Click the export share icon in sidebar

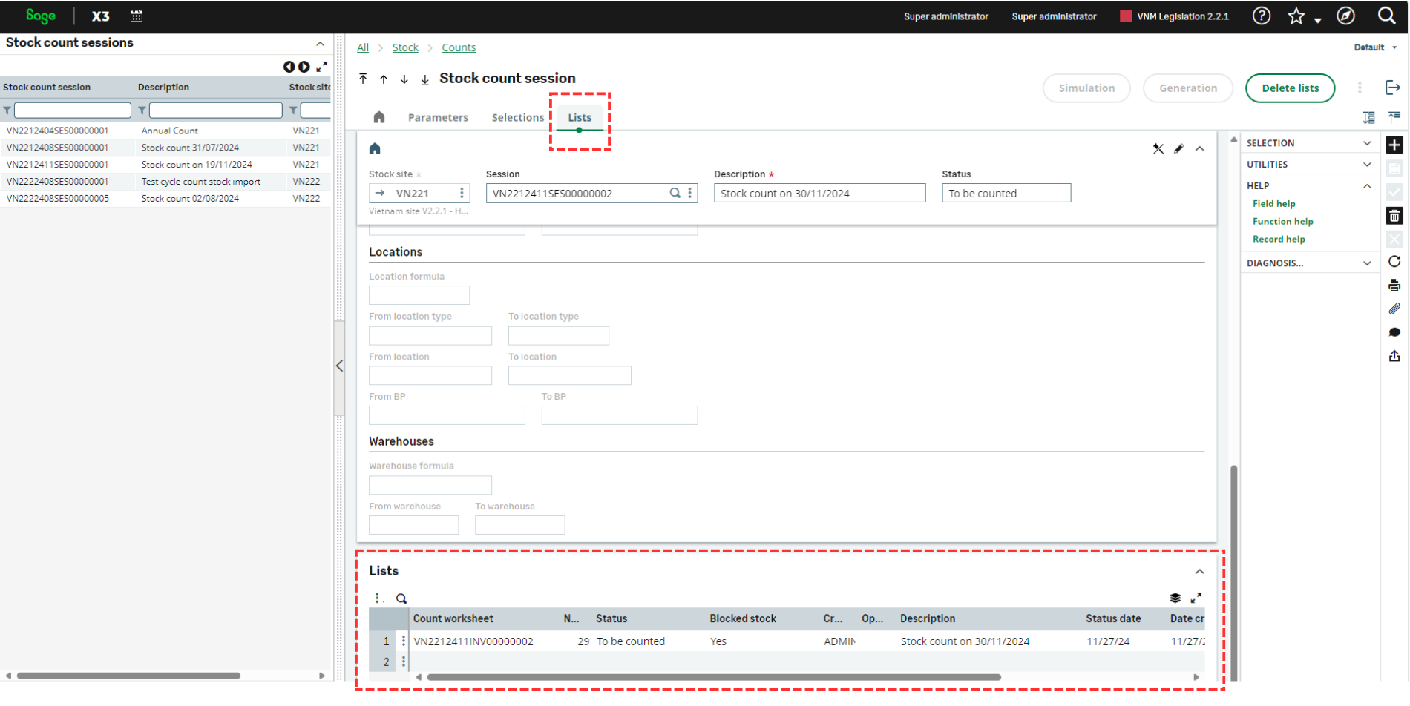[x=1394, y=356]
